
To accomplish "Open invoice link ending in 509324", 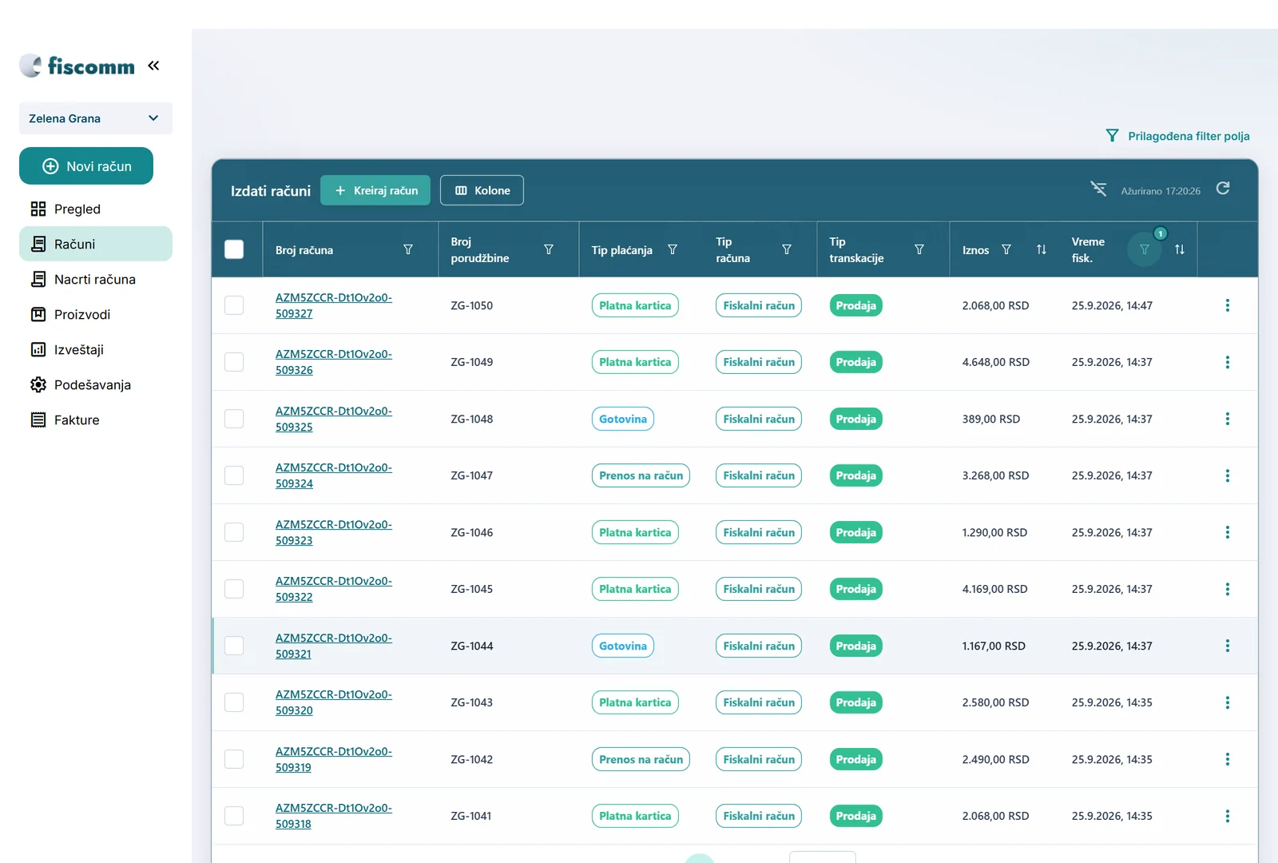I will pyautogui.click(x=334, y=475).
